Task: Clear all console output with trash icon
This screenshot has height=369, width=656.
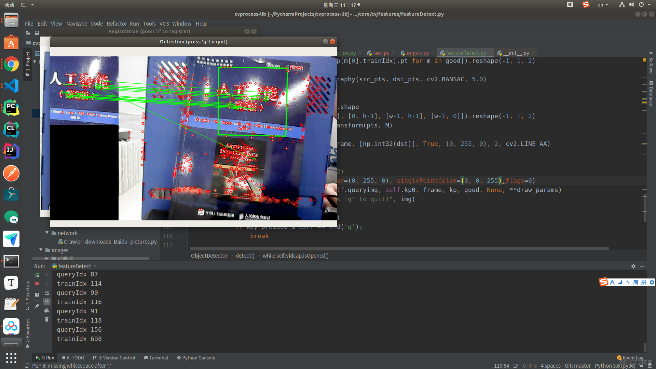Action: 47,319
